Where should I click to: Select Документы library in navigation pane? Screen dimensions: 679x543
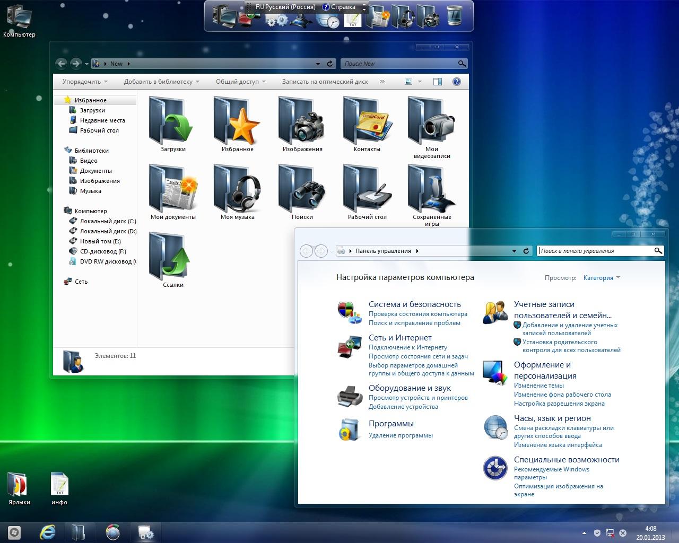(95, 171)
